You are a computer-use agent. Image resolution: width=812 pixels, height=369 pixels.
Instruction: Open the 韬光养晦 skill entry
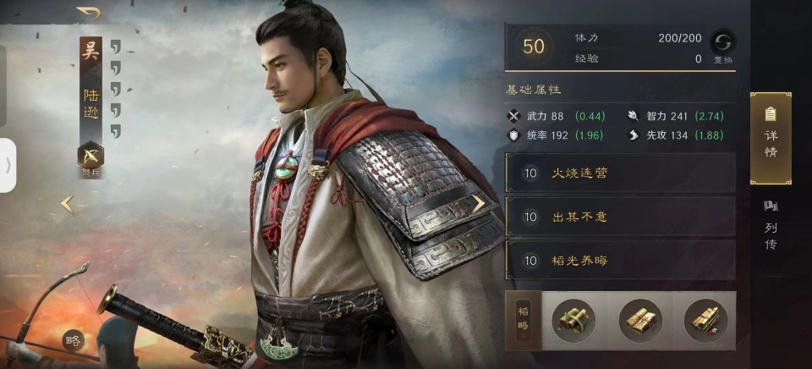[x=620, y=260]
